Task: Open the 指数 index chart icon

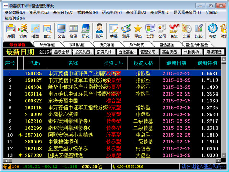Action: click(35, 31)
